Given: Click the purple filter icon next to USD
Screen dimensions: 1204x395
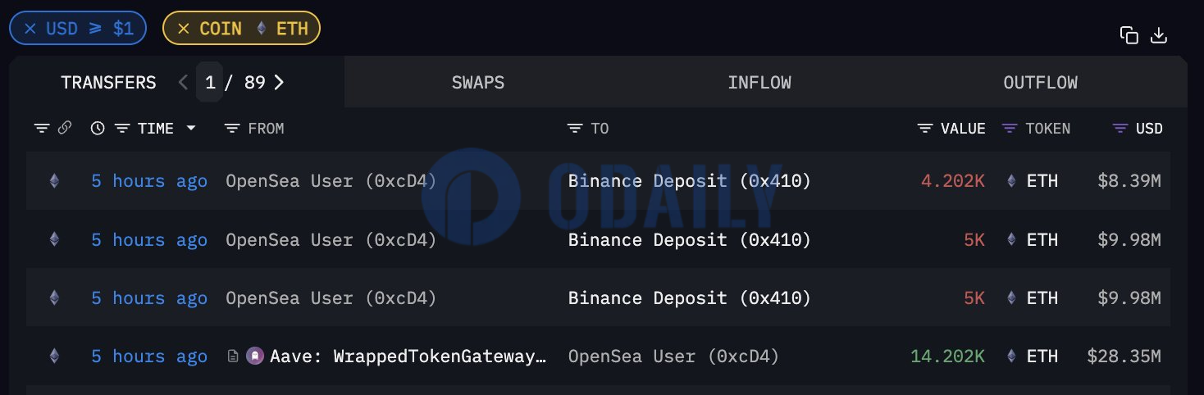Looking at the screenshot, I should (1120, 129).
